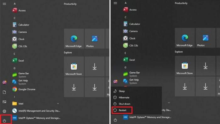Open Get Help in the left app list

(x=20, y=82)
